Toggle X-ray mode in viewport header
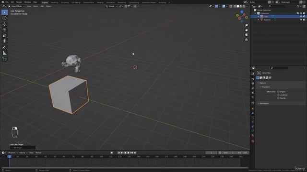Image resolution: width=307 pixels, height=172 pixels. pyautogui.click(x=231, y=6)
